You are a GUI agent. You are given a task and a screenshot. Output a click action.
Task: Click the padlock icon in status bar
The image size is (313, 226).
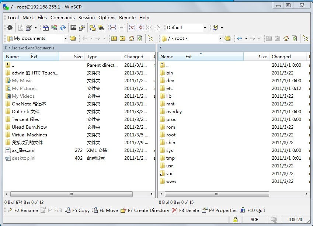tap(235, 220)
